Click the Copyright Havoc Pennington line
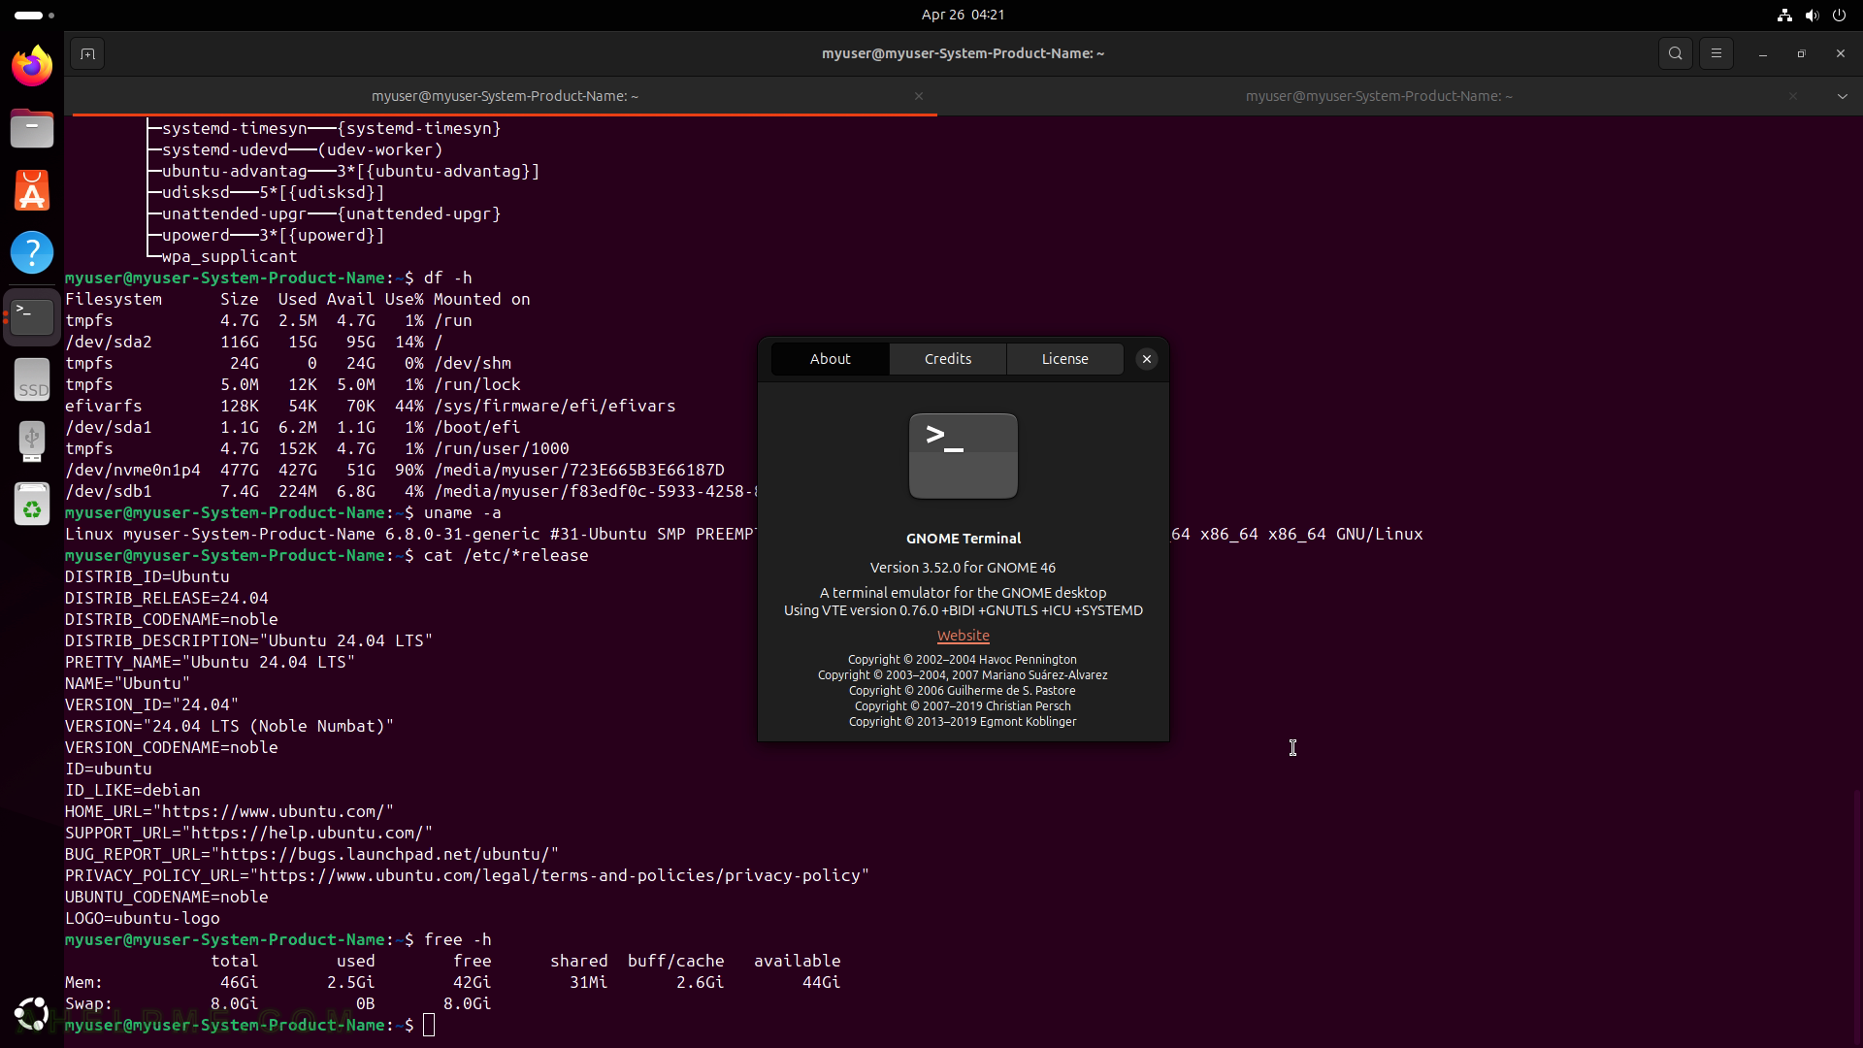Image resolution: width=1863 pixels, height=1048 pixels. [x=963, y=659]
